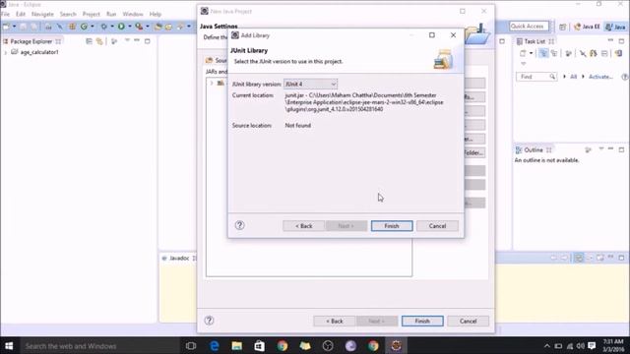The height and width of the screenshot is (354, 630).
Task: Open the Window menu
Action: point(133,14)
